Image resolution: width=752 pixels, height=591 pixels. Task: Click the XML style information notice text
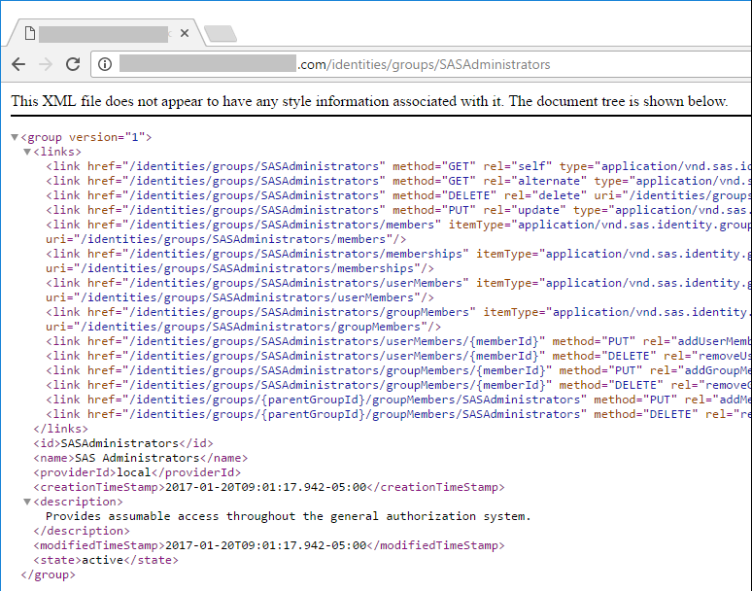pyautogui.click(x=369, y=101)
